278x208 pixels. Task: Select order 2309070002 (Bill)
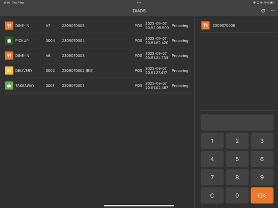click(x=78, y=71)
